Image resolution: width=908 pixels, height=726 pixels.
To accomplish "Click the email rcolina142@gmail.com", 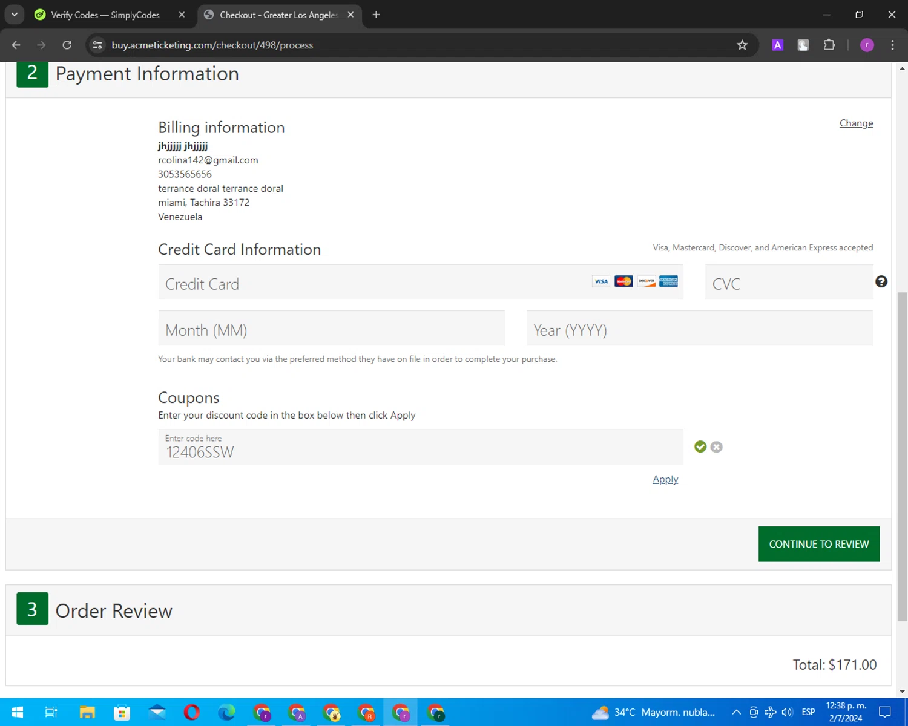I will click(x=208, y=160).
